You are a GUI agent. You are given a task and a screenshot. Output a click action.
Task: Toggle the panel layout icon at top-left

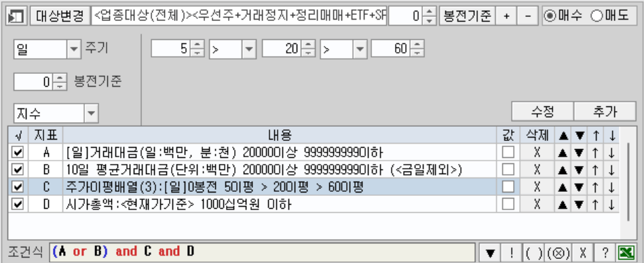click(17, 16)
